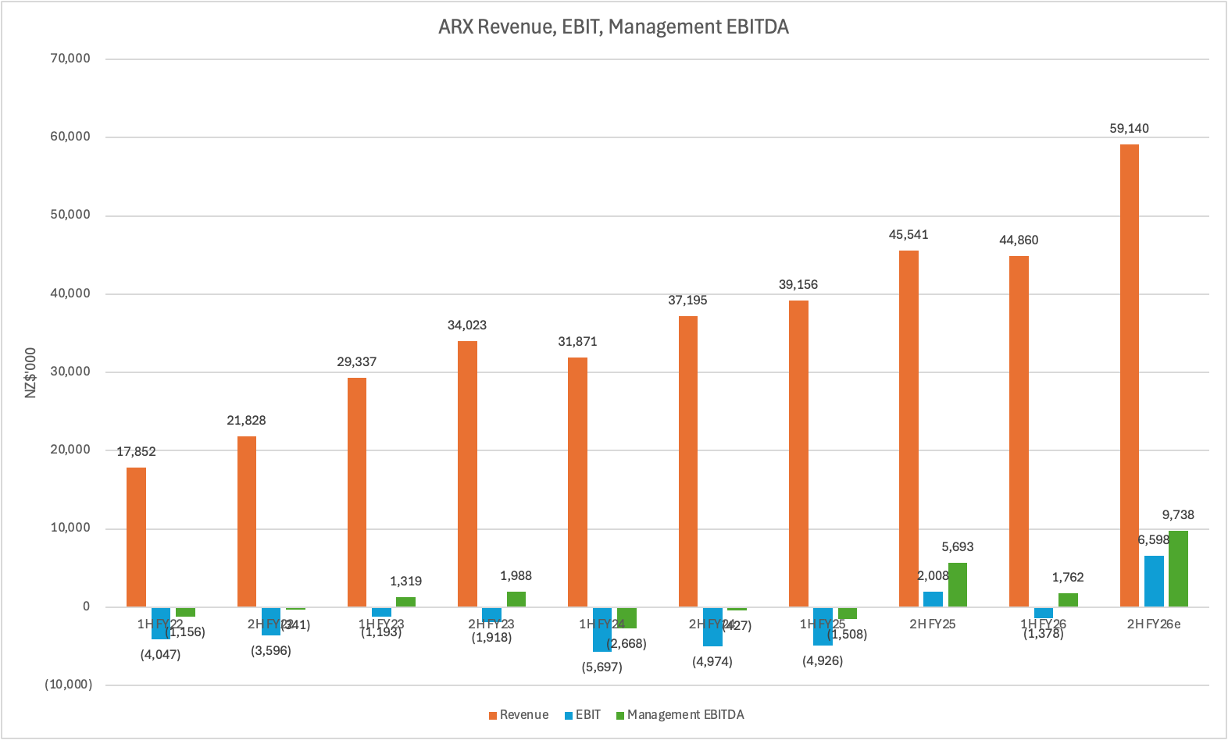Click the EBIT legend label
The image size is (1228, 740).
[588, 715]
